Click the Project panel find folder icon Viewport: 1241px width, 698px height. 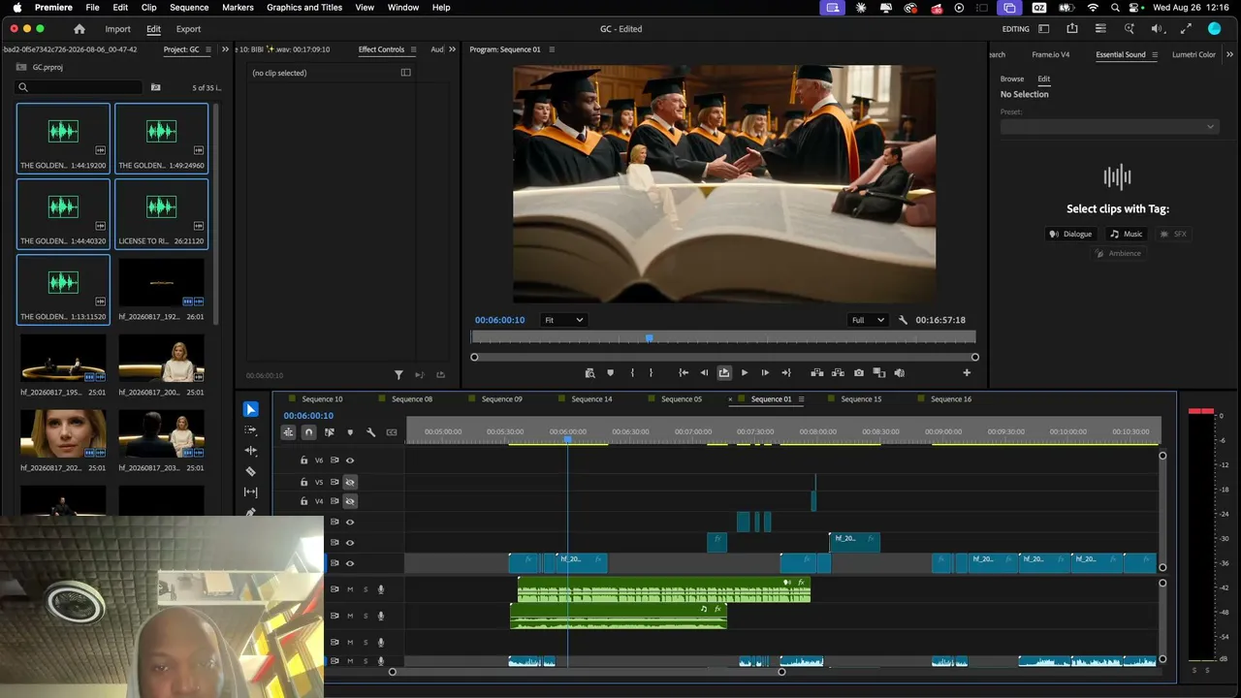point(155,87)
